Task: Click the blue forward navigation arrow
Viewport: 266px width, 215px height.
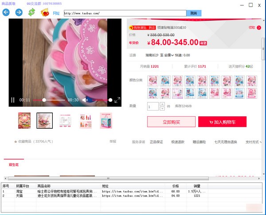Action: coord(19,12)
